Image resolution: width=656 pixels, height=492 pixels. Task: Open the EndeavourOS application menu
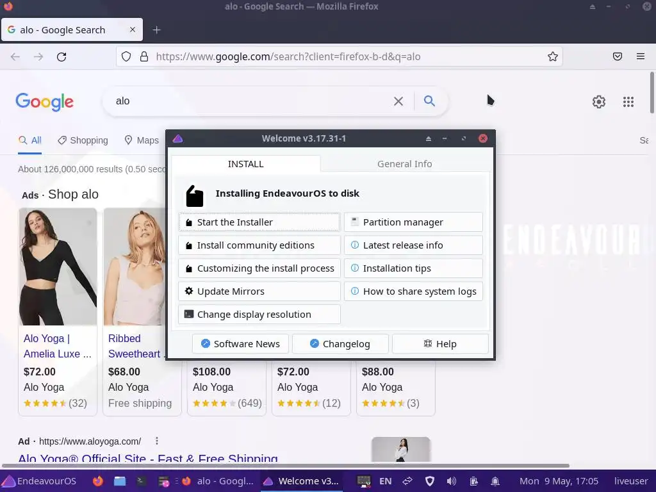click(40, 481)
